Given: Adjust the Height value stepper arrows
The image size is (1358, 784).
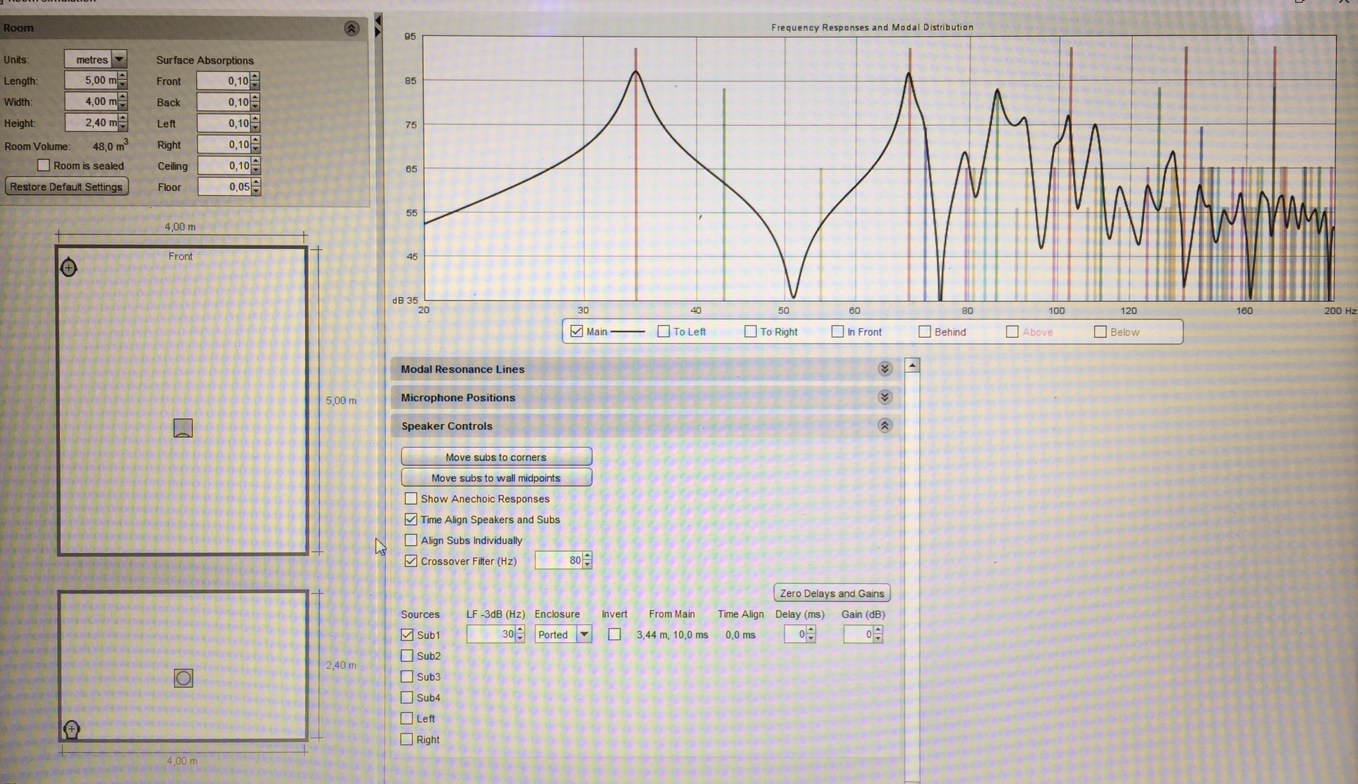Looking at the screenshot, I should click(x=123, y=123).
